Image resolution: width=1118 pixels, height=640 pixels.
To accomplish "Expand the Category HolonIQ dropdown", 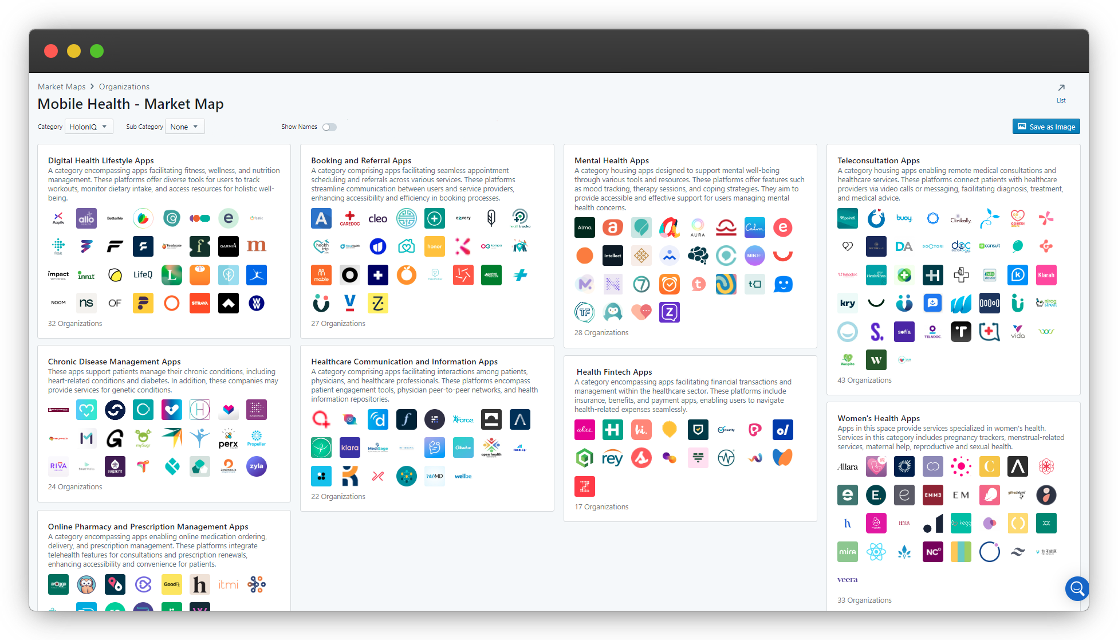I will 89,127.
